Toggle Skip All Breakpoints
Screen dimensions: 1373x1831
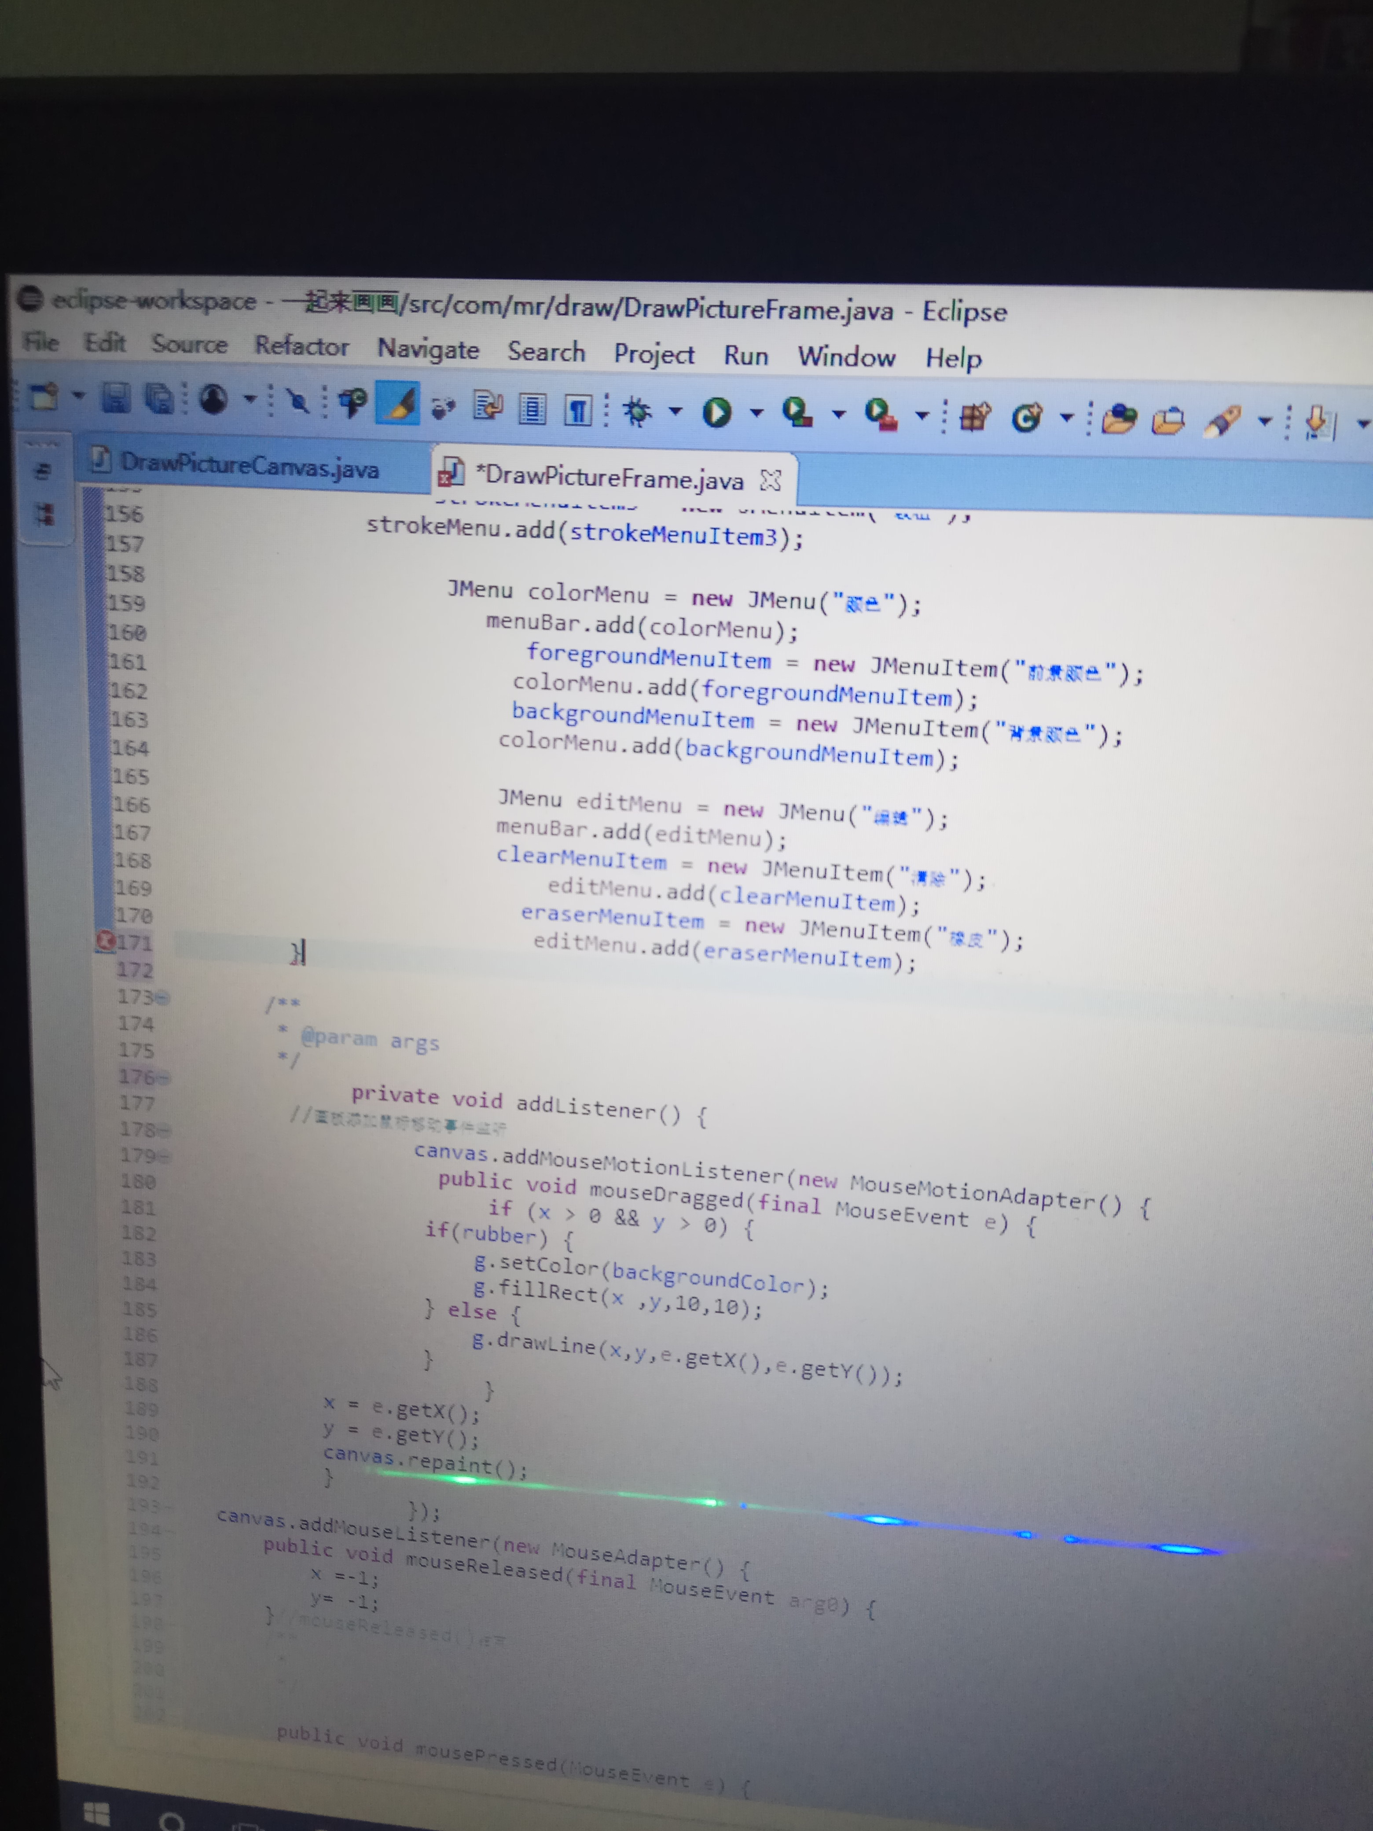tap(298, 401)
